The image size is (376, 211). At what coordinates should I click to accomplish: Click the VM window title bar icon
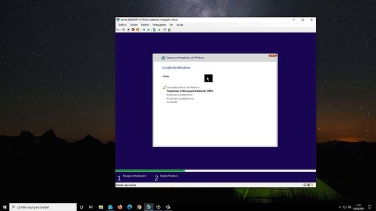point(118,20)
